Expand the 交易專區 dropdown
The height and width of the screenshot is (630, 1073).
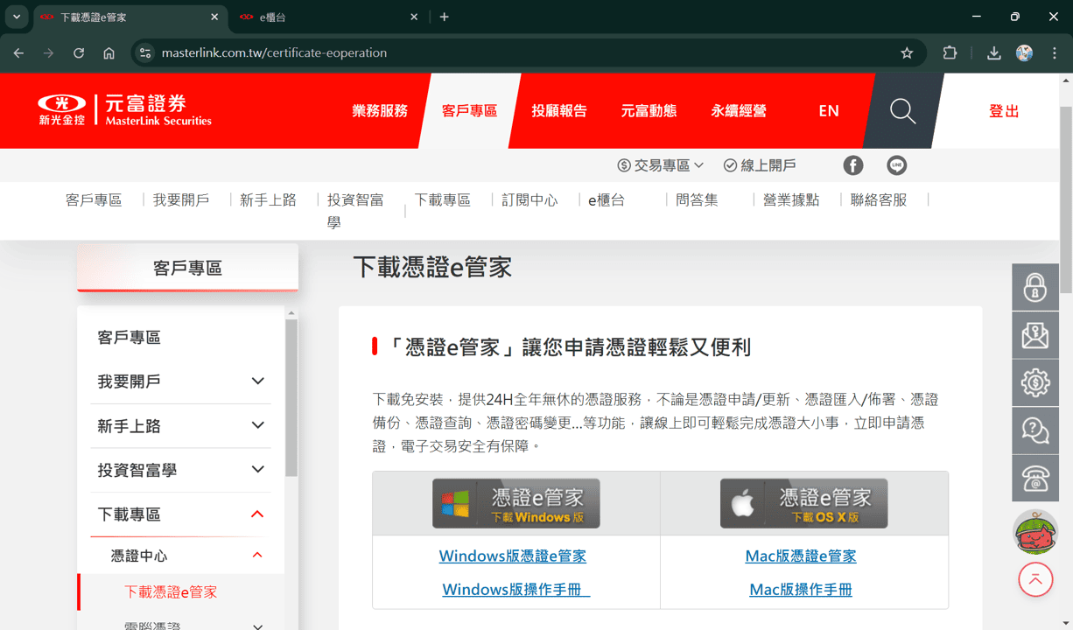[x=661, y=165]
